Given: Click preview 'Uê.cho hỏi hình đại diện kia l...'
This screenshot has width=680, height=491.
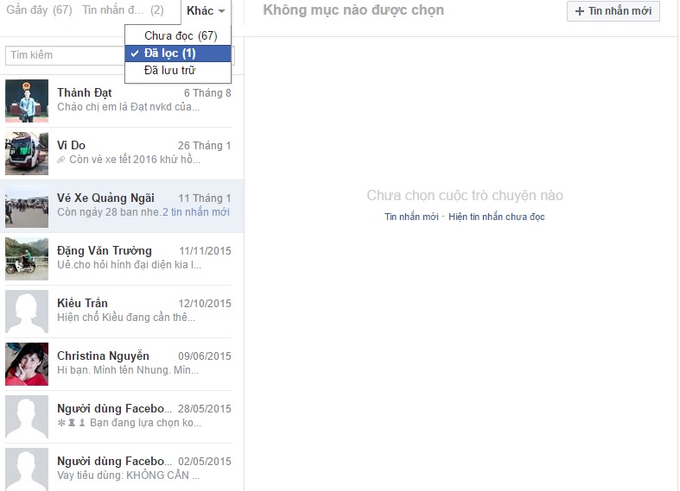Looking at the screenshot, I should click(x=130, y=265).
